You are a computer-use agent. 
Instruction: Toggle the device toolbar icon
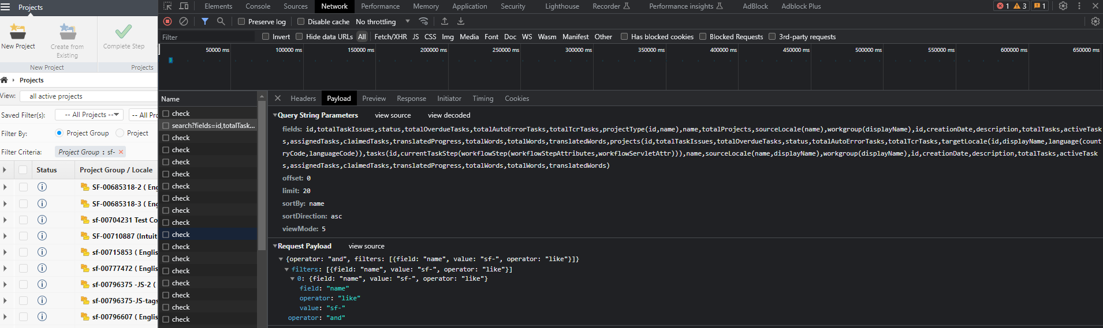click(x=184, y=6)
